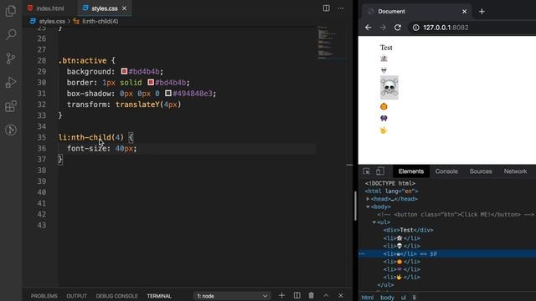Click ul in DevTools breadcrumb

(404, 298)
